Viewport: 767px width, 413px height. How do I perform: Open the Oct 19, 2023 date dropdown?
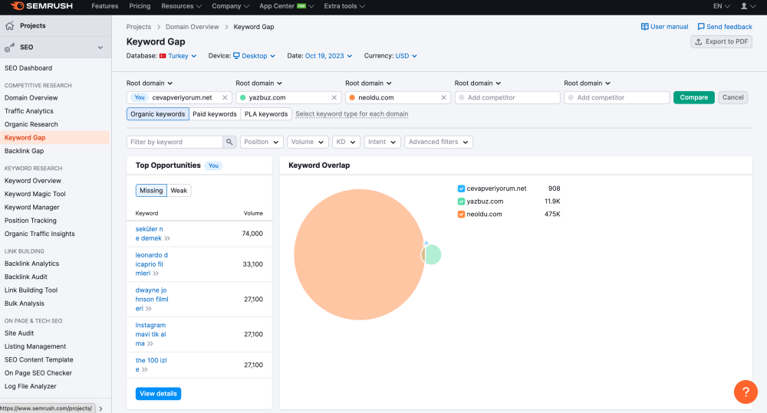point(328,56)
